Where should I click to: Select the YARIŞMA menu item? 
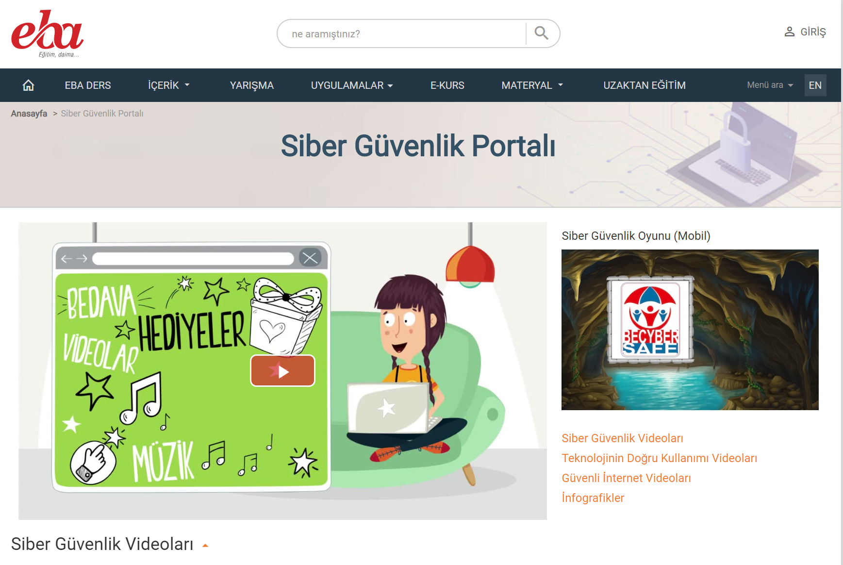(x=252, y=85)
